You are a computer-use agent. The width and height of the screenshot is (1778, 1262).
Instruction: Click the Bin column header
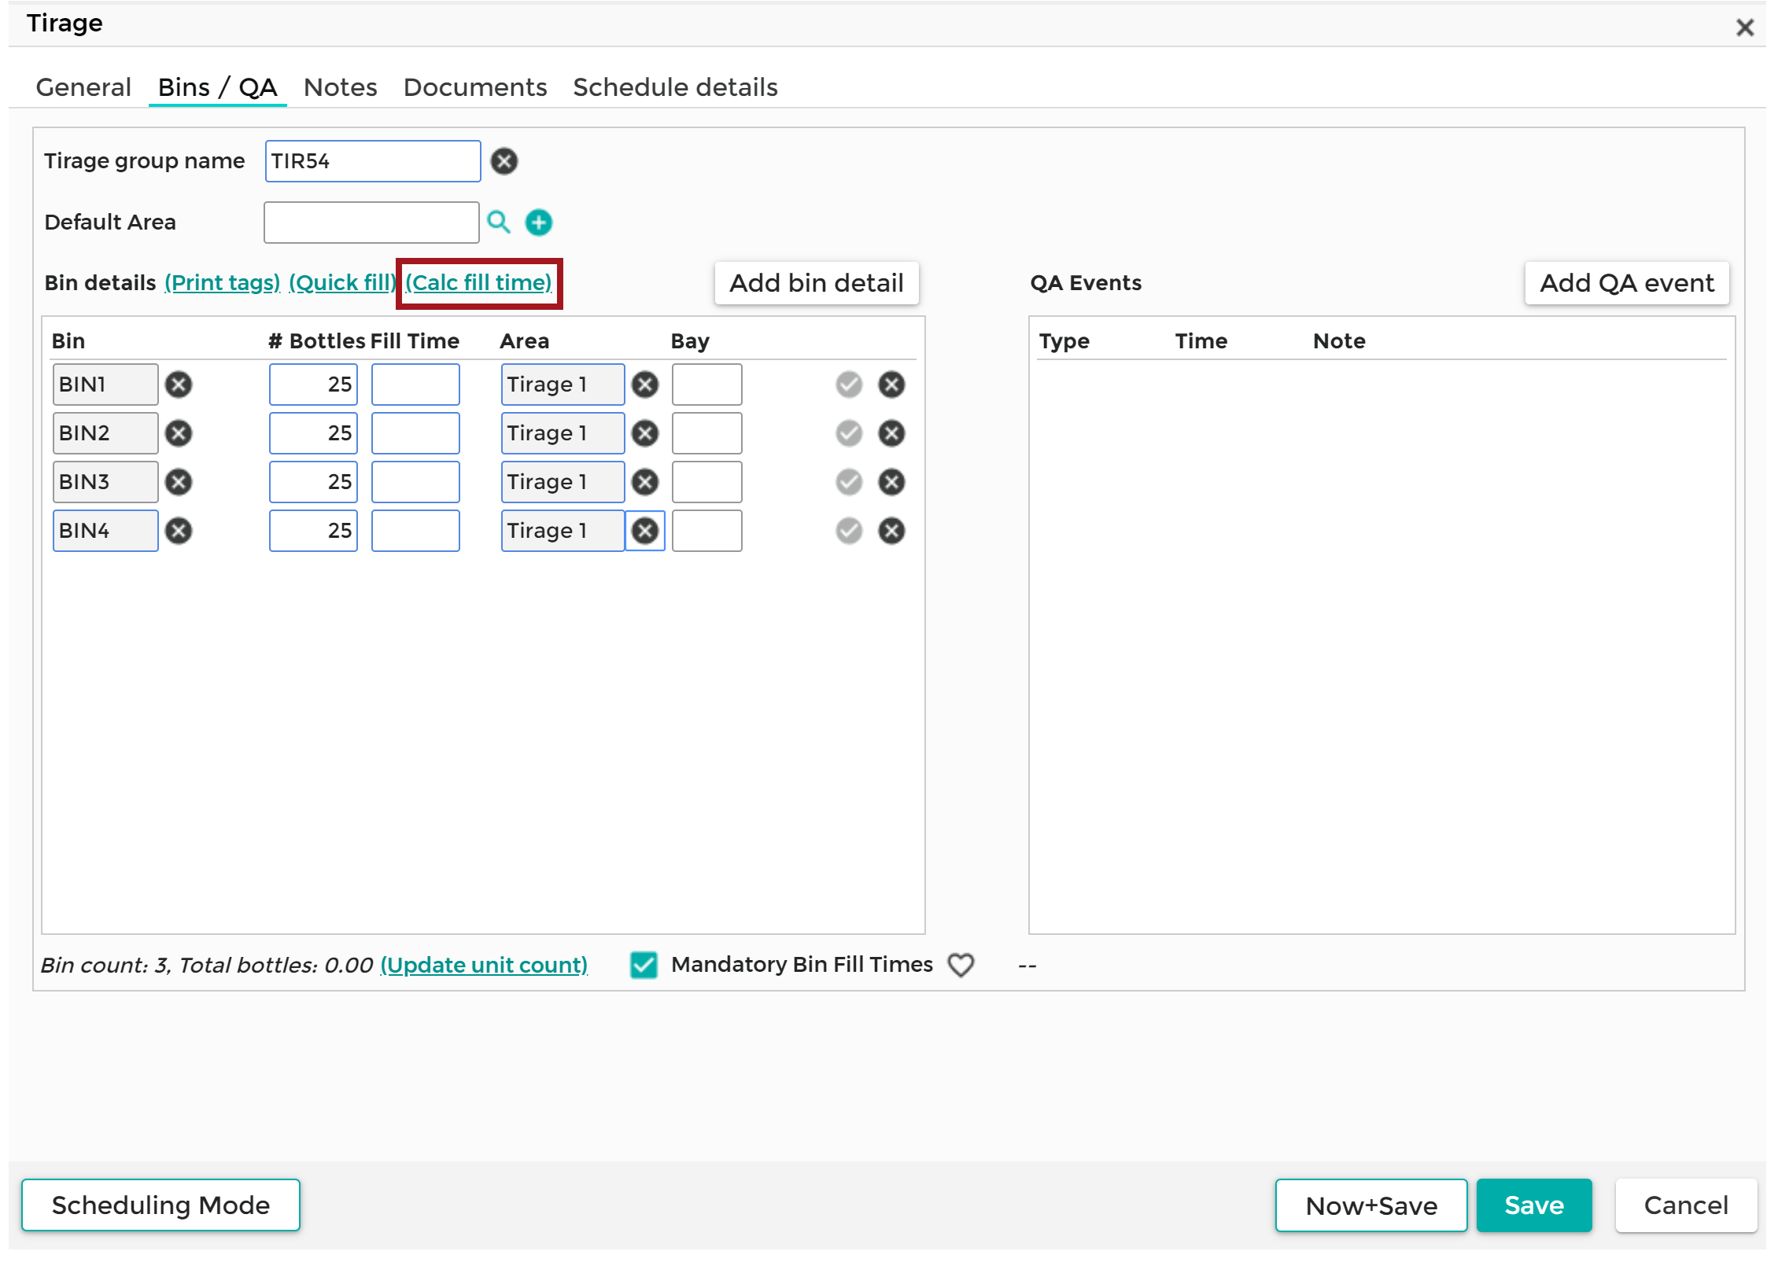[68, 341]
